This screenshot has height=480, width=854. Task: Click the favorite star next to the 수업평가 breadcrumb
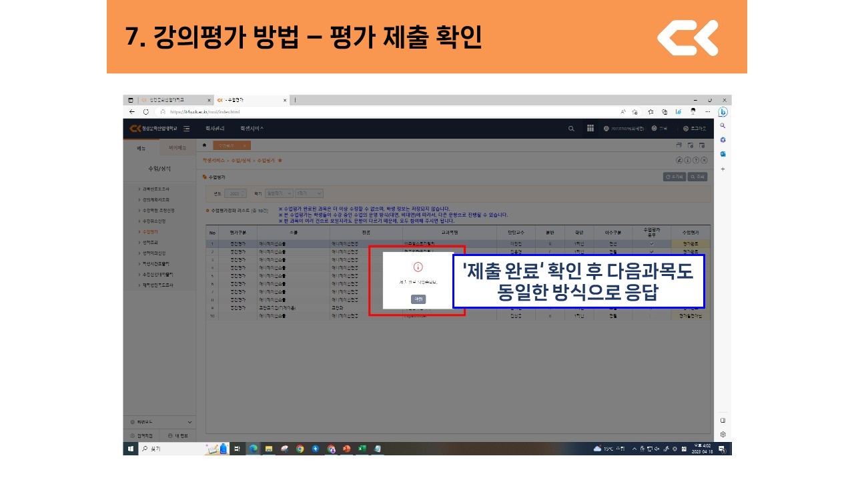pos(280,161)
